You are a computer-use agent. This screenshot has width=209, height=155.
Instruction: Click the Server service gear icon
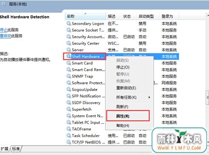coord(69,50)
